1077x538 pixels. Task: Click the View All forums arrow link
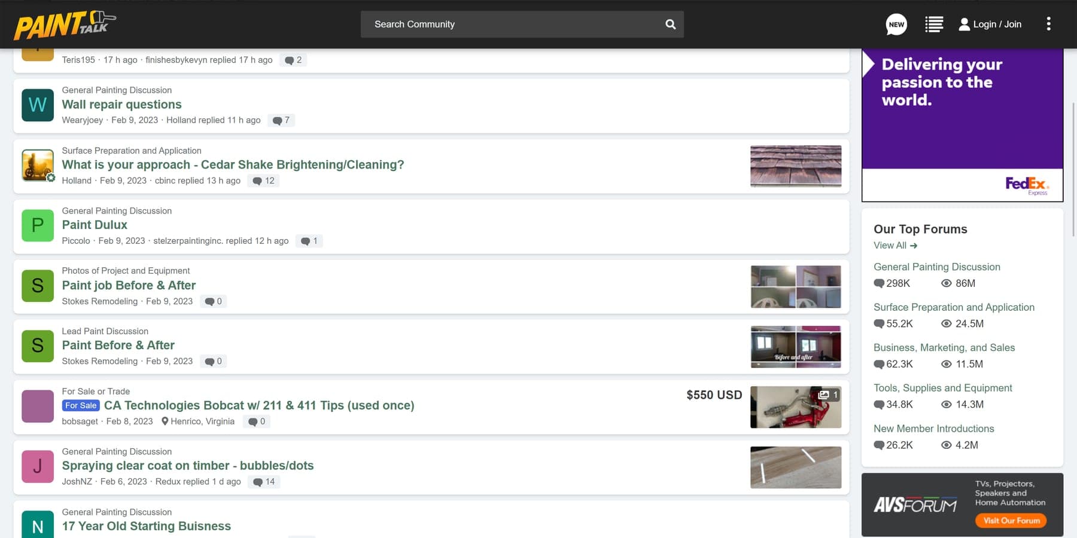pos(895,245)
